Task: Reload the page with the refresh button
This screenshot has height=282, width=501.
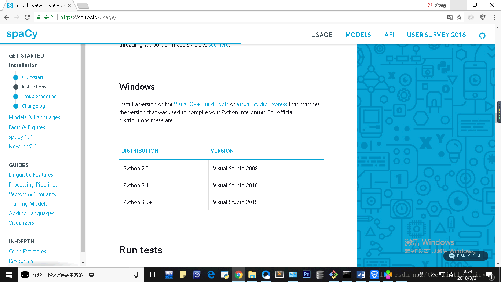Action: [x=27, y=17]
